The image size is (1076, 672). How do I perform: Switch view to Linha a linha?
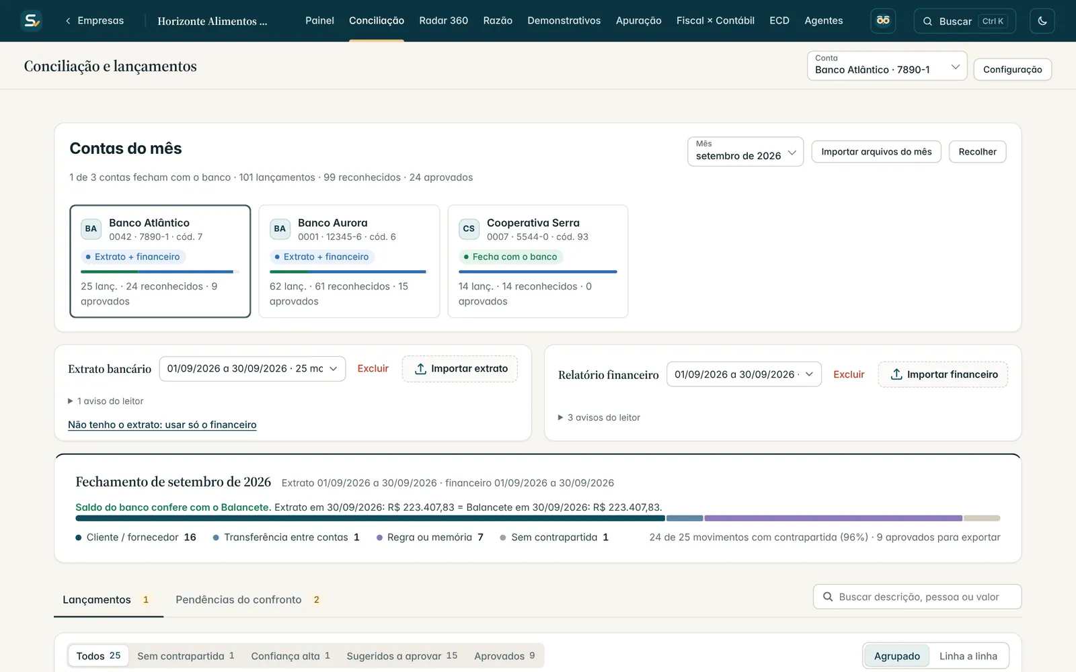pos(968,656)
